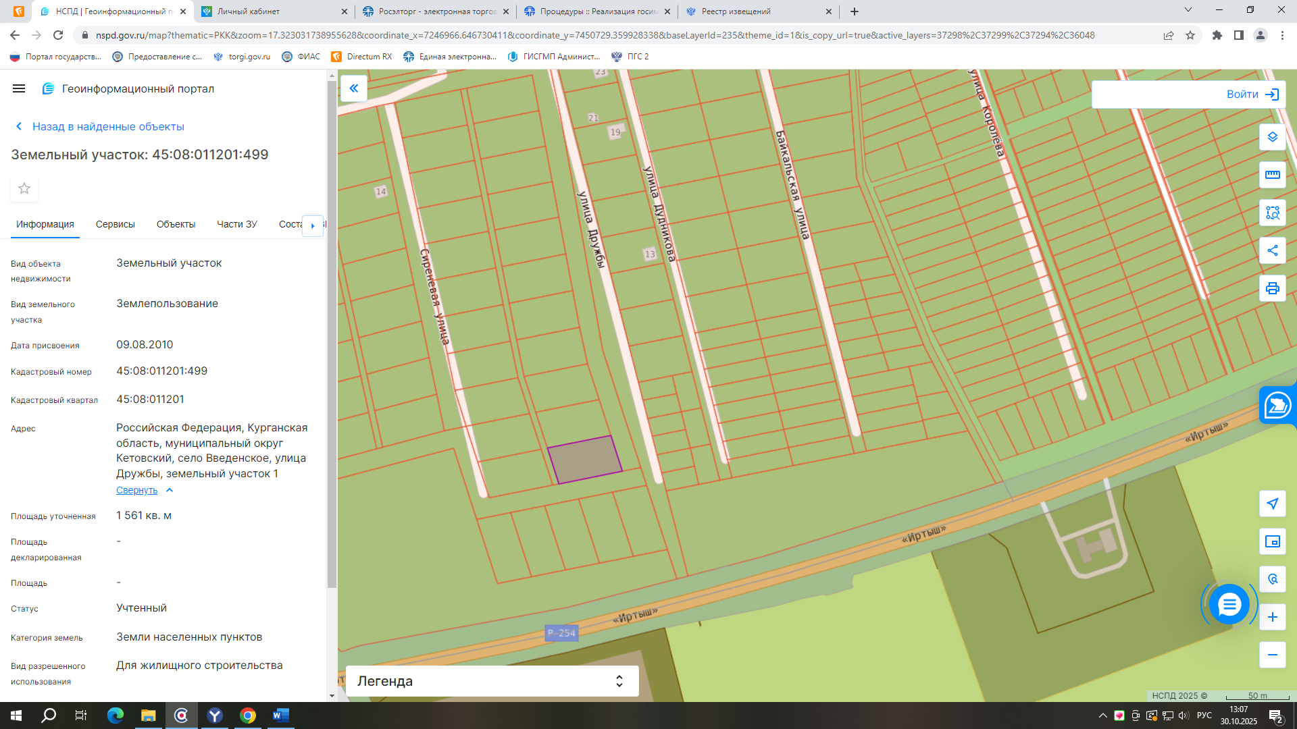
Task: Switch to the Сервисы tab
Action: coord(116,224)
